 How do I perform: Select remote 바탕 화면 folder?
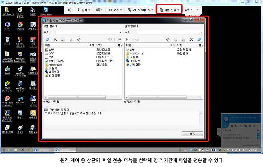(133, 65)
